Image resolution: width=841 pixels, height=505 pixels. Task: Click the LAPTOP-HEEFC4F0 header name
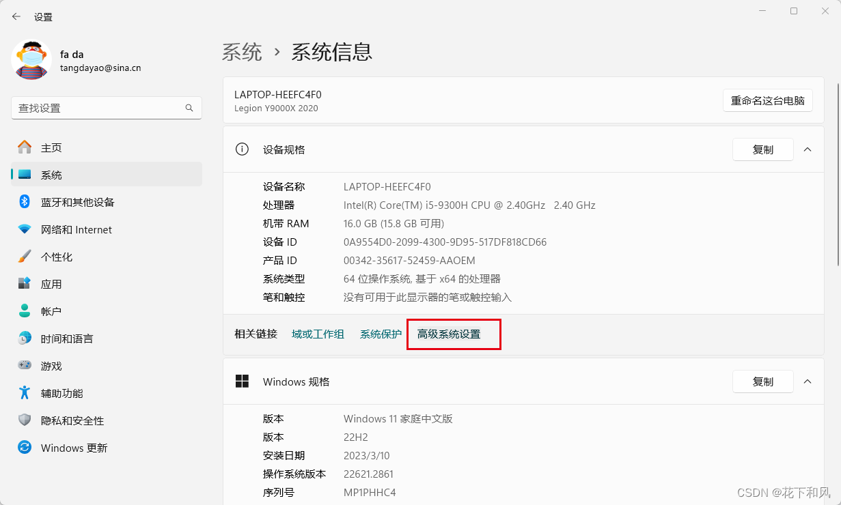click(x=277, y=95)
